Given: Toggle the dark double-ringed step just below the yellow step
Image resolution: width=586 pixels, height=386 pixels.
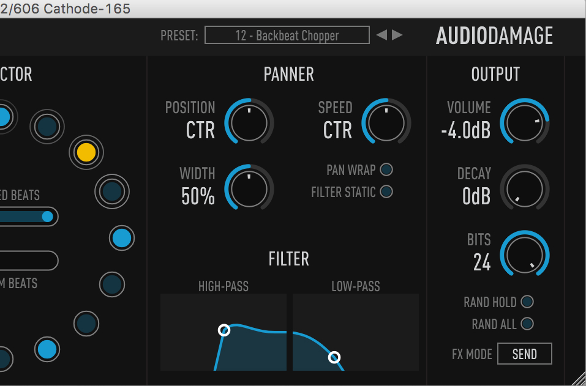Looking at the screenshot, I should pos(112,191).
